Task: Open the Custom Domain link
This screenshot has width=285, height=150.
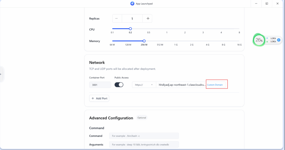Action: (x=215, y=85)
